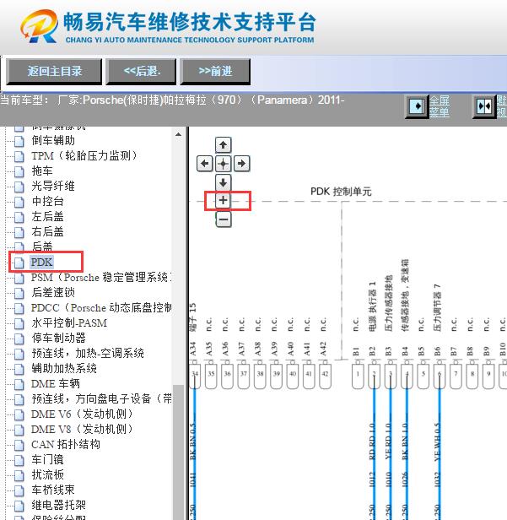507x520 pixels.
Task: Select 后差速锁 in the tree
Action: (53, 292)
